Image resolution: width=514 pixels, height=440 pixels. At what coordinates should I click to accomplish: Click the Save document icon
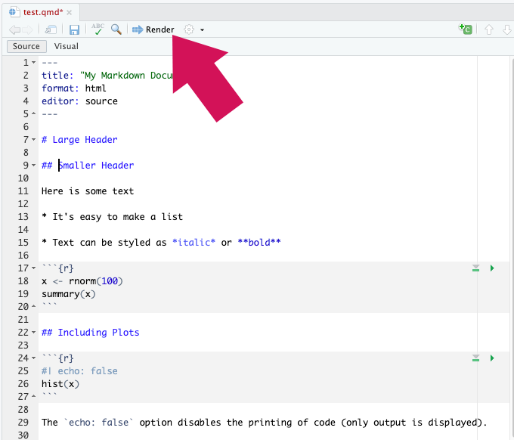(x=74, y=29)
